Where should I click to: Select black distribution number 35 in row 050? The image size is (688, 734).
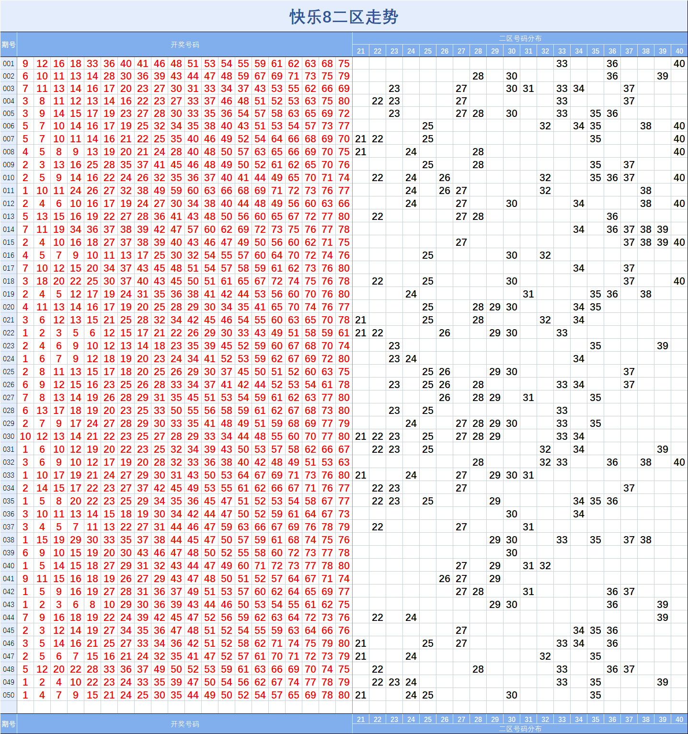tap(596, 695)
